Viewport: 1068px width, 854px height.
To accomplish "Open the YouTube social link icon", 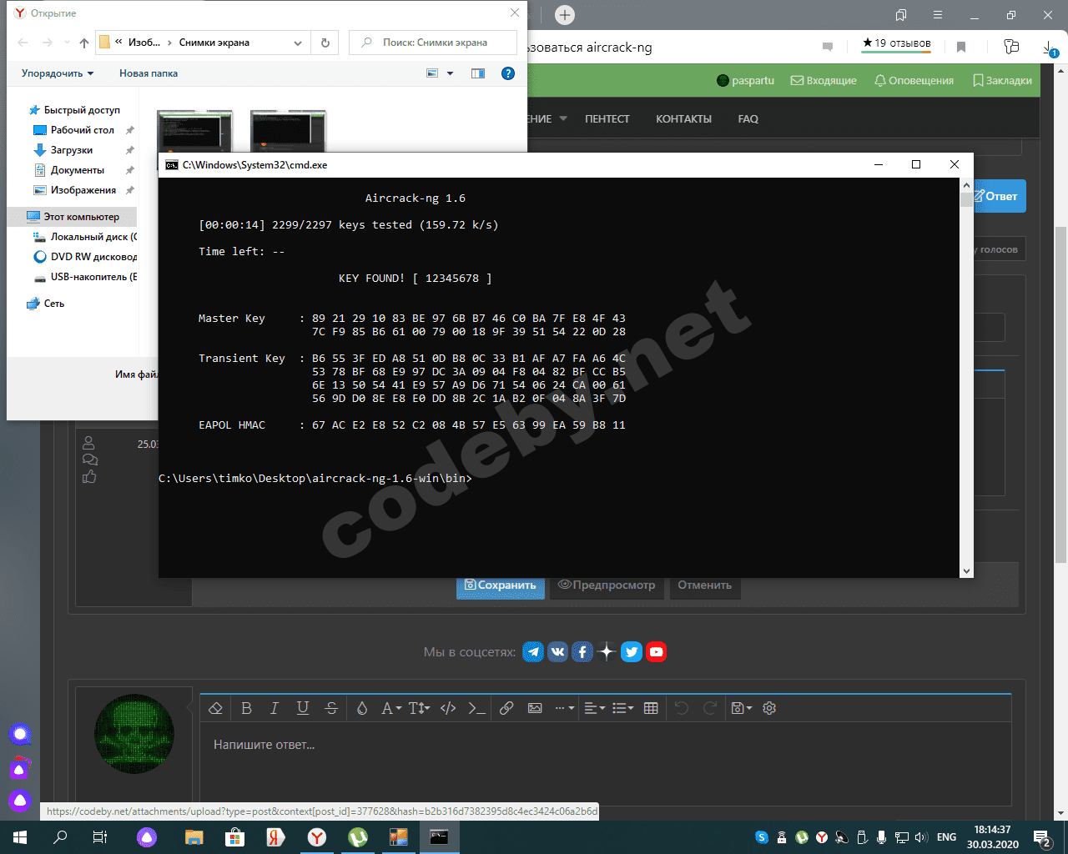I will 656,652.
